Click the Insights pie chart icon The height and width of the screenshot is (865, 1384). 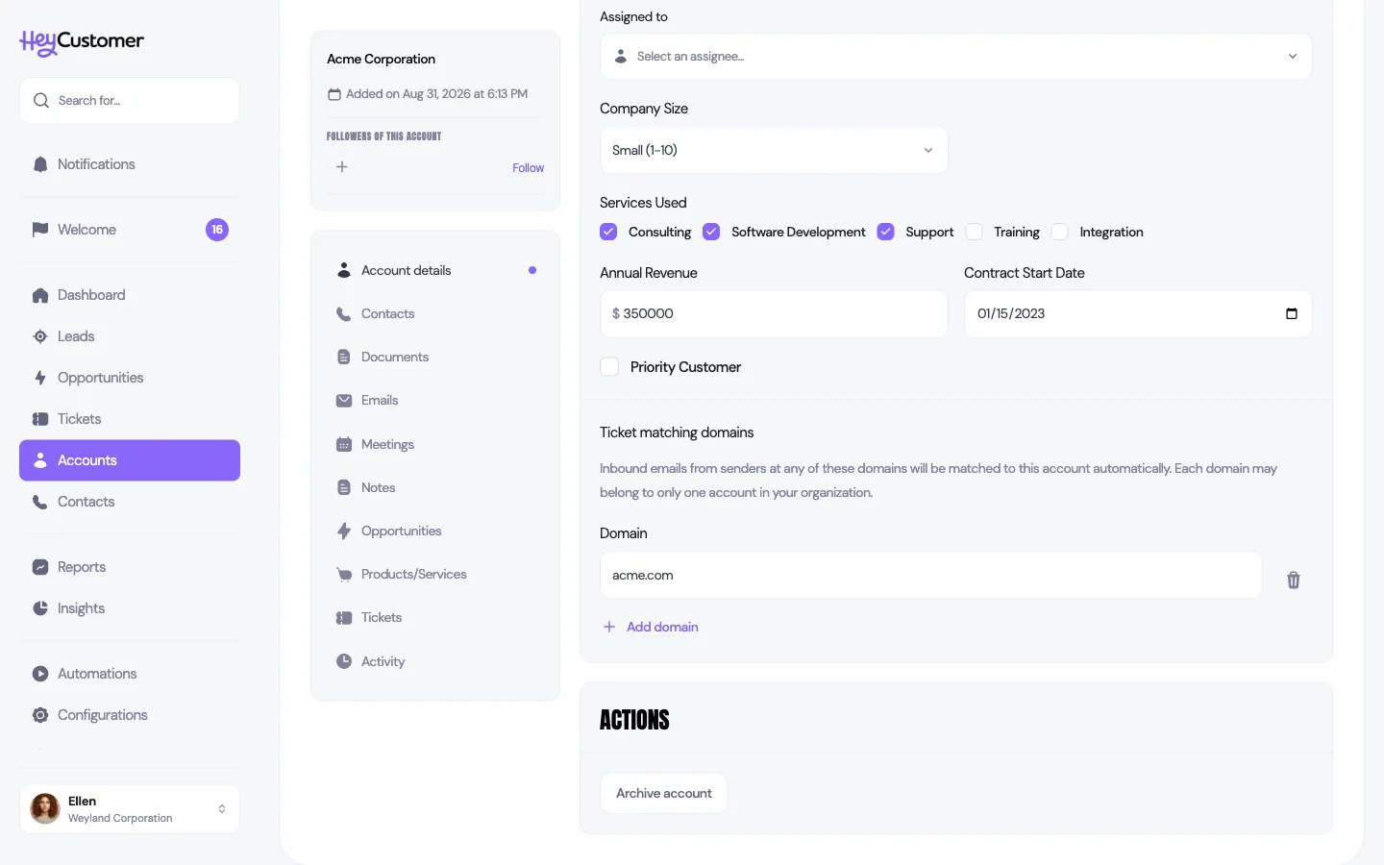point(40,608)
